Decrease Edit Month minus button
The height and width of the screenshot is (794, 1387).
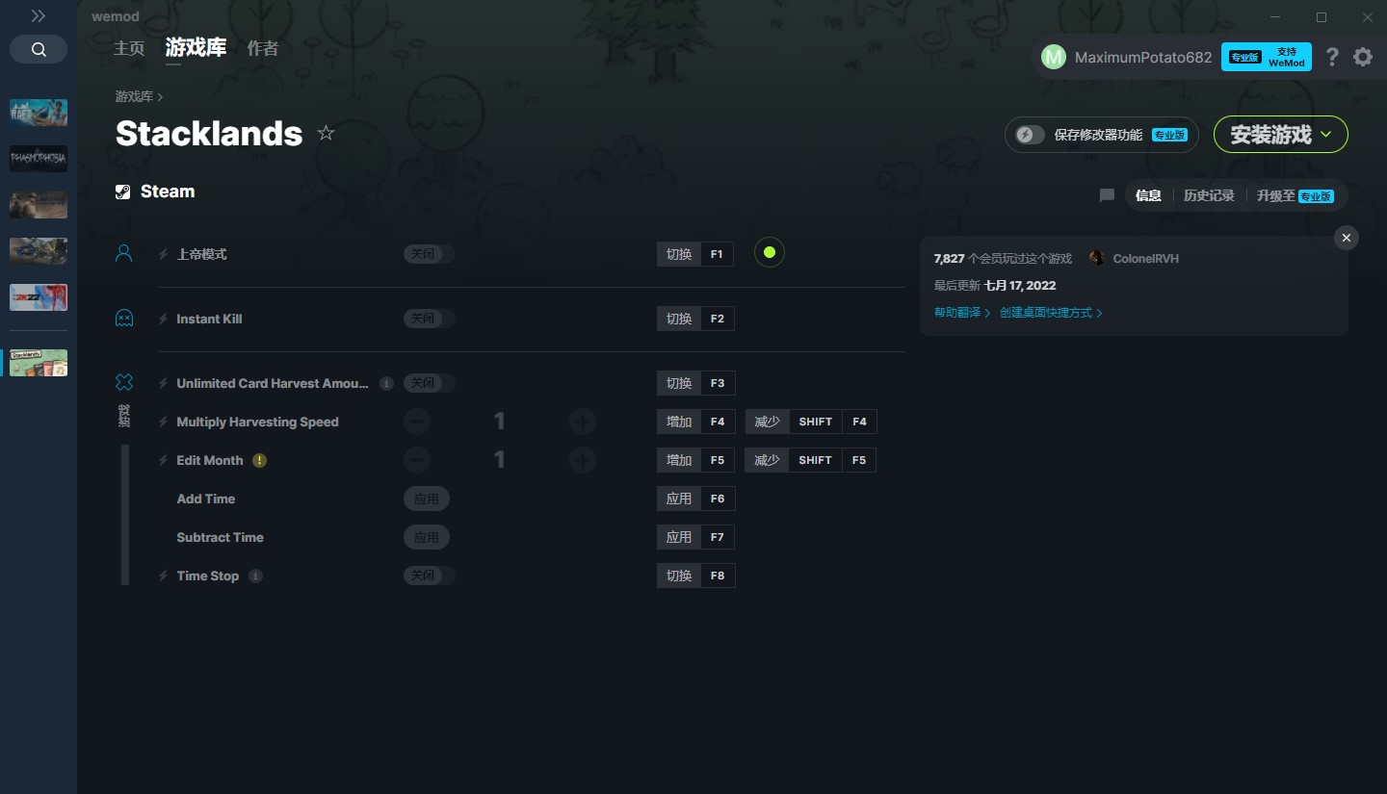(x=417, y=460)
